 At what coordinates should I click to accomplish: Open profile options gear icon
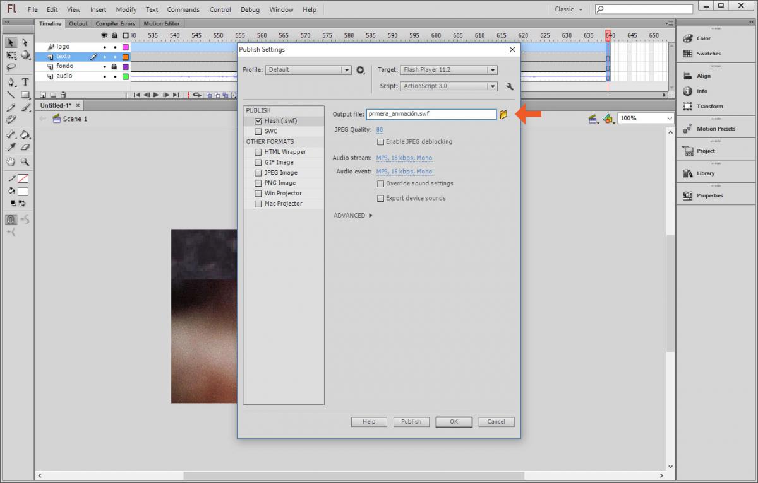361,70
